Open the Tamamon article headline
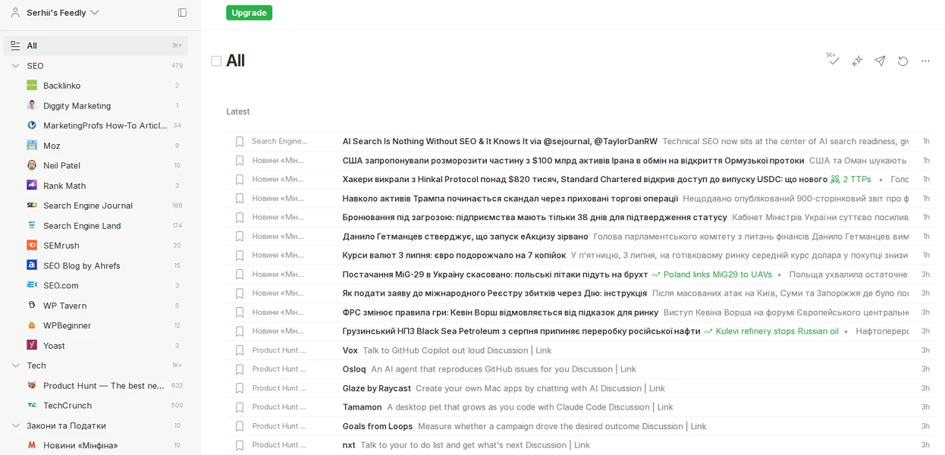Viewport: 945px width, 455px height. click(362, 407)
